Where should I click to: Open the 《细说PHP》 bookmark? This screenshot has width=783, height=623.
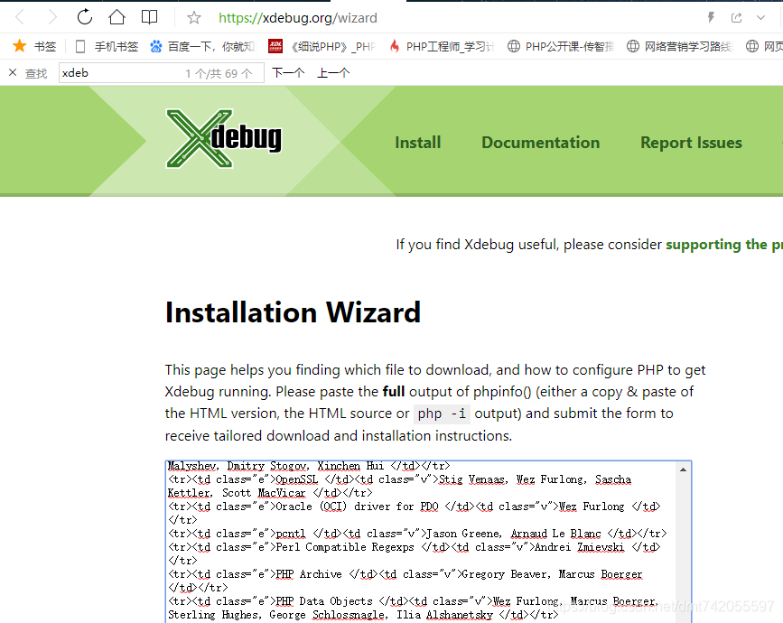[x=322, y=46]
